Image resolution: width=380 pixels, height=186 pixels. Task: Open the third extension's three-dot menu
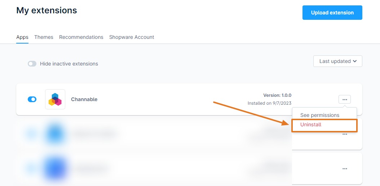click(x=345, y=168)
